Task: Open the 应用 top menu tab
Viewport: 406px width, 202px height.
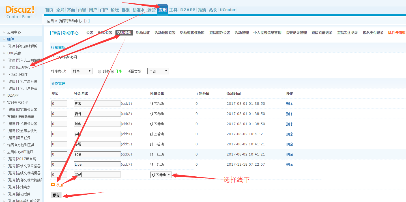Action: coord(162,10)
